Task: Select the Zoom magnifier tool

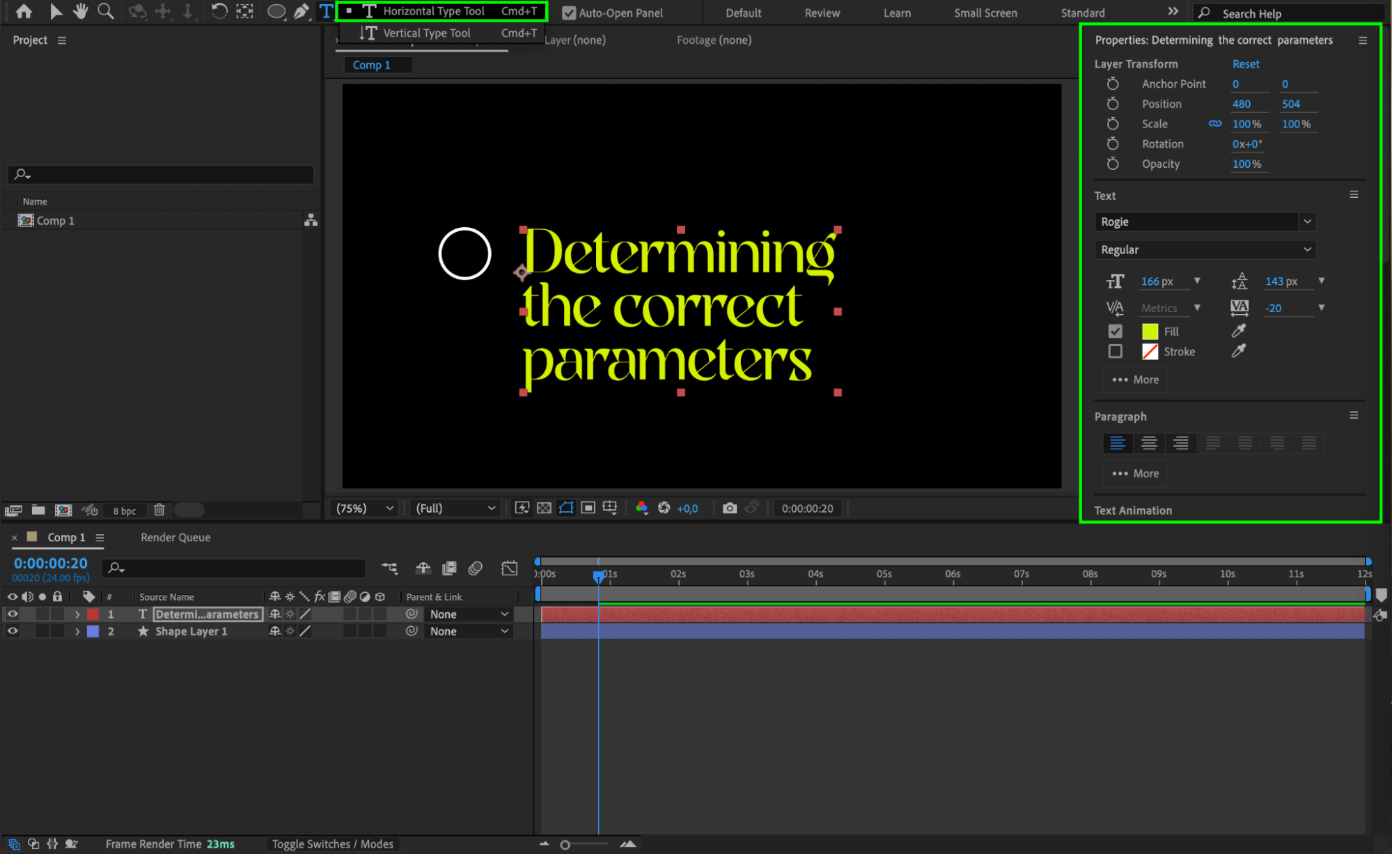Action: (106, 11)
